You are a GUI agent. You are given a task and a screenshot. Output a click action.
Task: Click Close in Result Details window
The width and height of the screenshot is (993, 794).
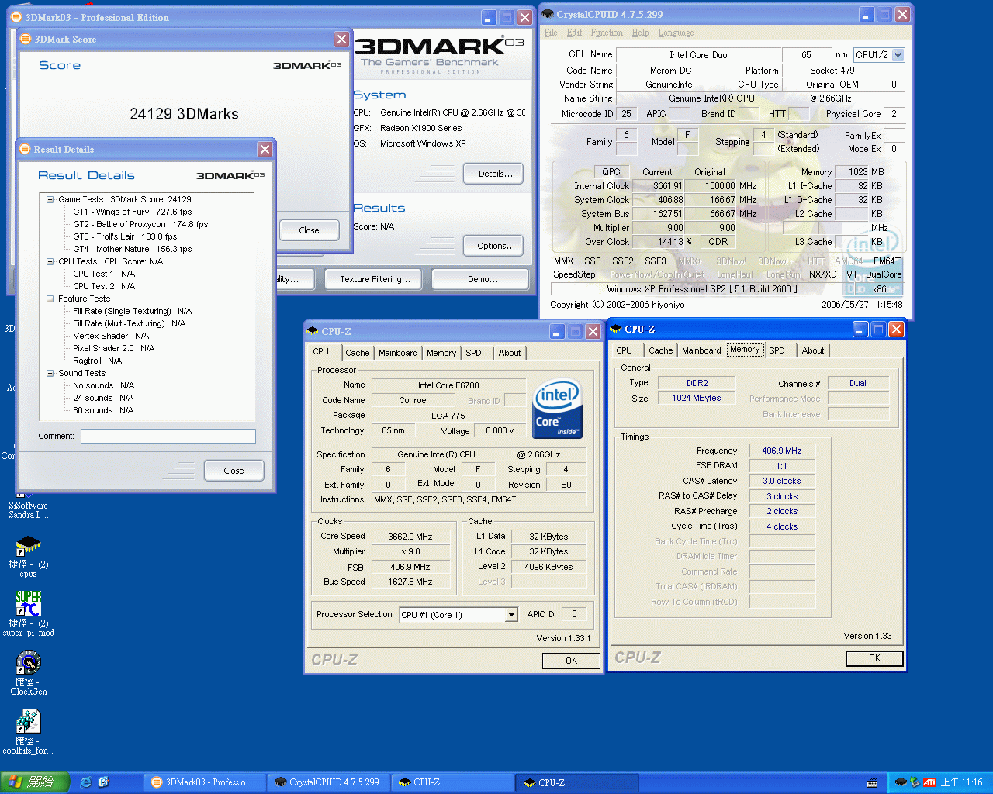coord(234,471)
